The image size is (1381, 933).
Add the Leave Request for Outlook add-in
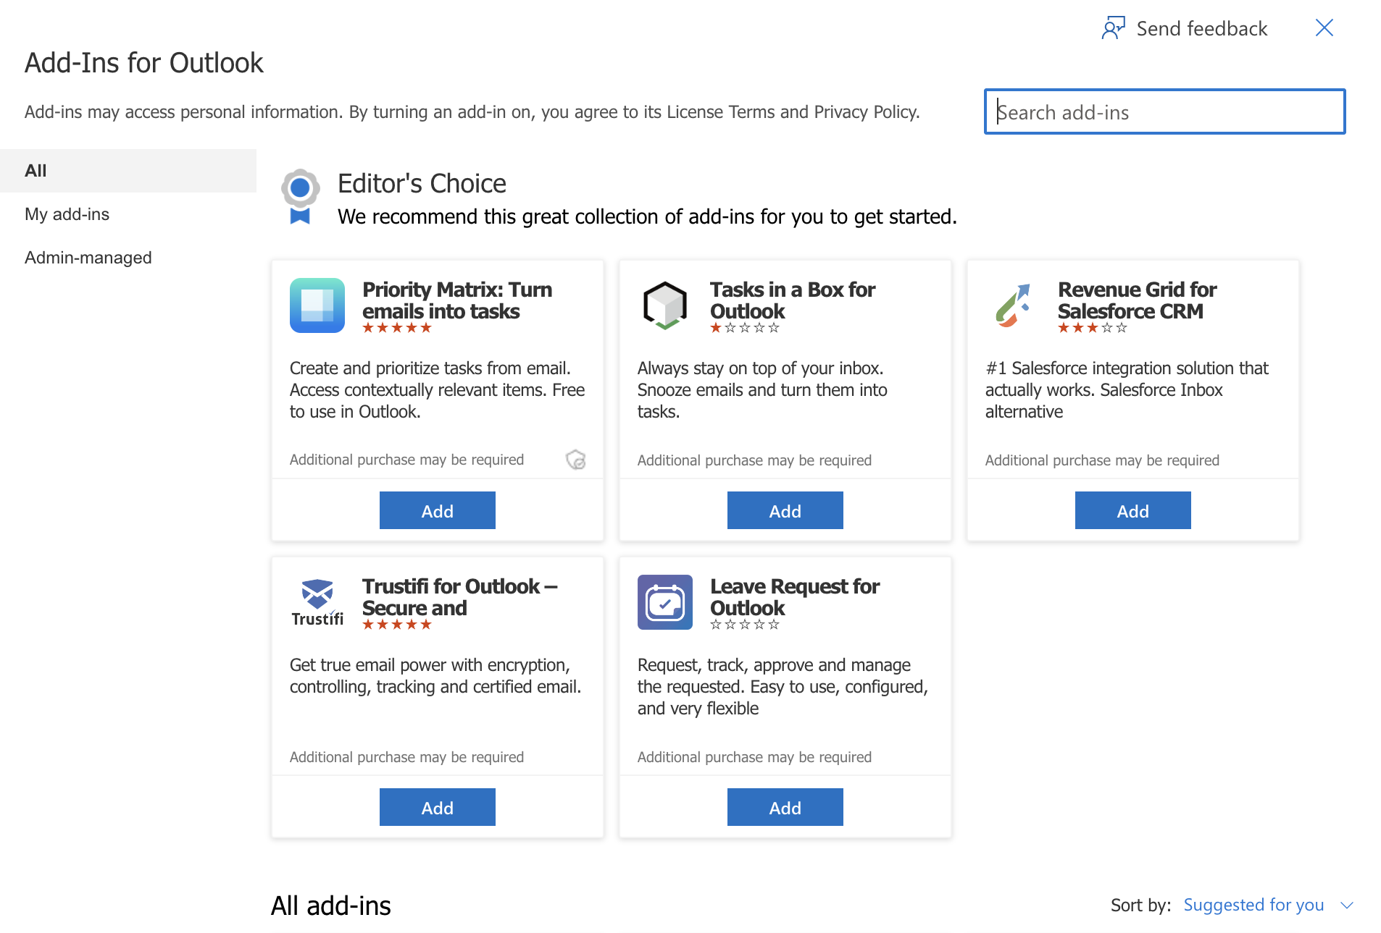(785, 806)
